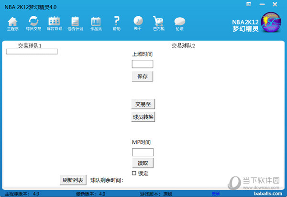Click the 保存 button
Viewport: 287px width, 197px height.
[143, 77]
